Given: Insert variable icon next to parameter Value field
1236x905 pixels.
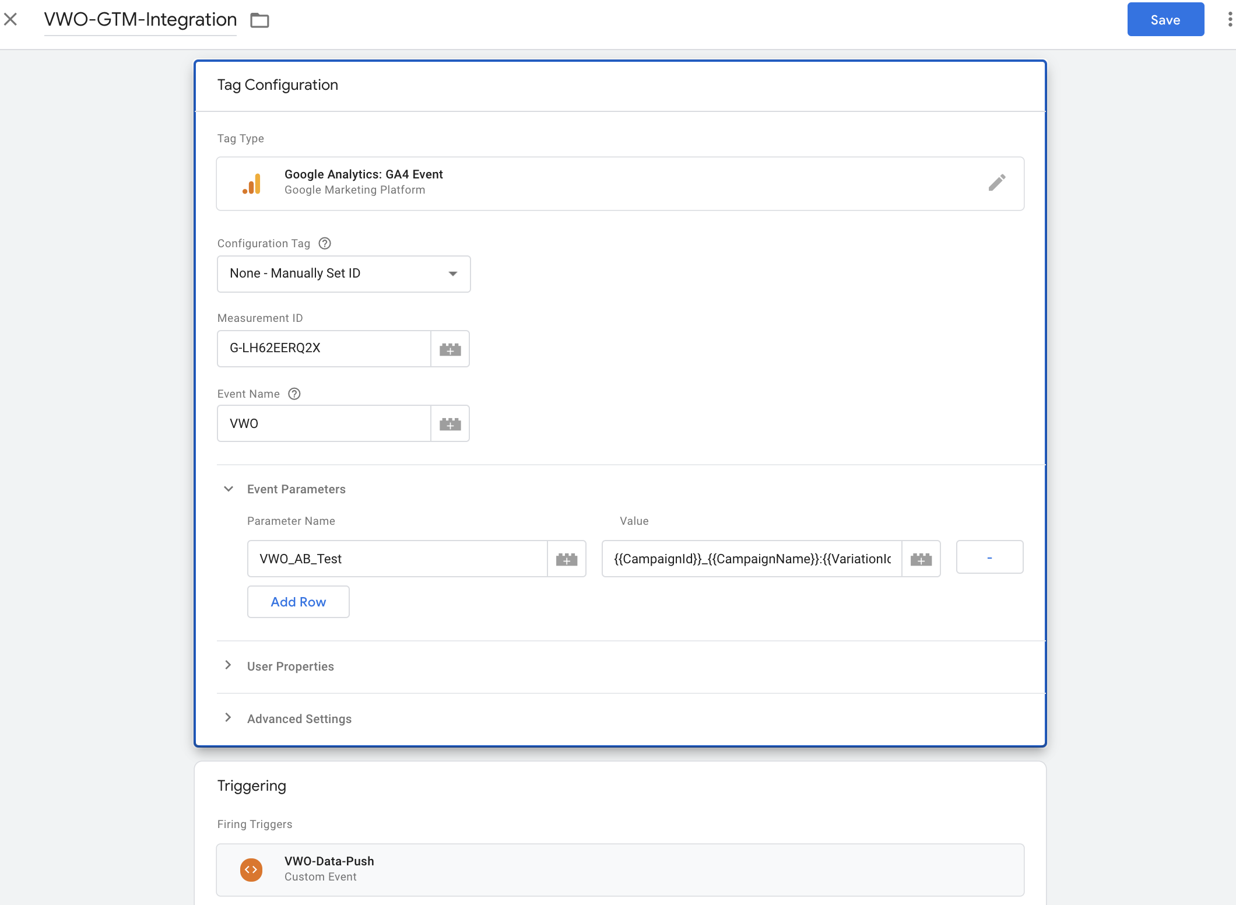Looking at the screenshot, I should pyautogui.click(x=921, y=559).
